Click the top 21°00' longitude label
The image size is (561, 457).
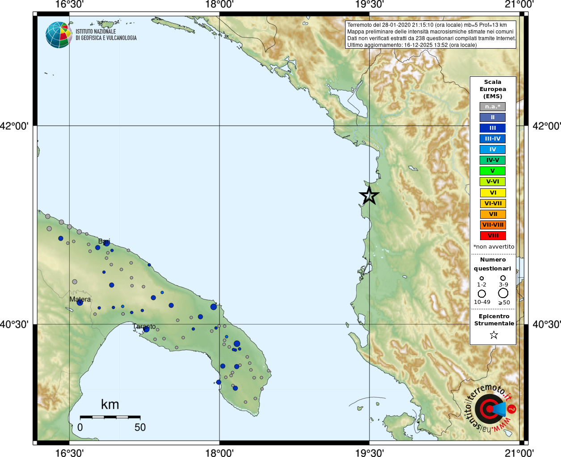click(519, 4)
